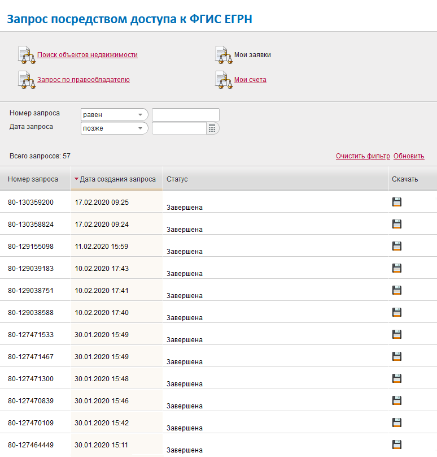This screenshot has height=457, width=437.
Task: Select request number 80-127464449
Action: pos(30,445)
